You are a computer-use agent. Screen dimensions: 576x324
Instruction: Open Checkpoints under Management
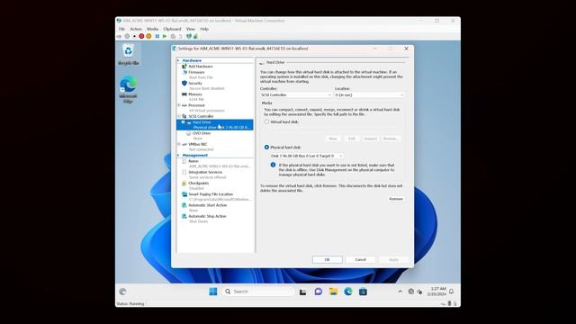(198, 184)
